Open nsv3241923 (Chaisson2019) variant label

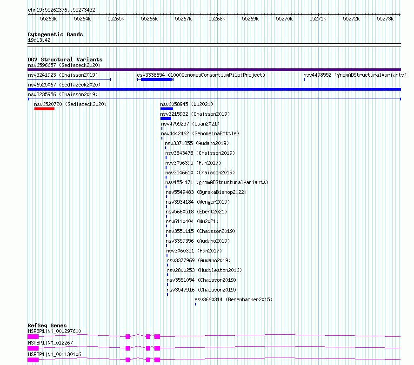(63, 75)
